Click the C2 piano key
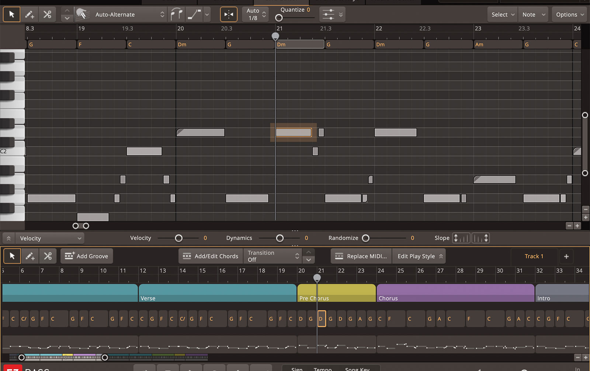Screen dimensions: 590x371 point(12,151)
